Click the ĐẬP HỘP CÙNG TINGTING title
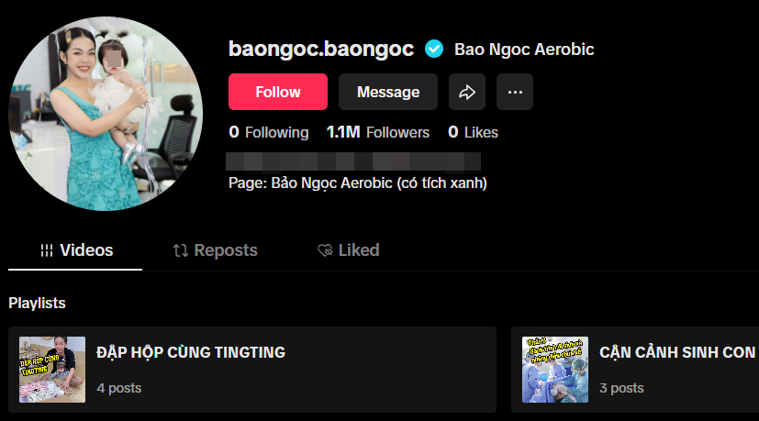The image size is (759, 421). (191, 352)
